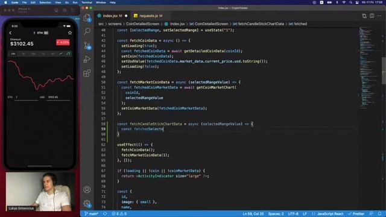Open the Accounts menu in activity bar
Viewport: 386px width, 217px height.
pos(87,189)
